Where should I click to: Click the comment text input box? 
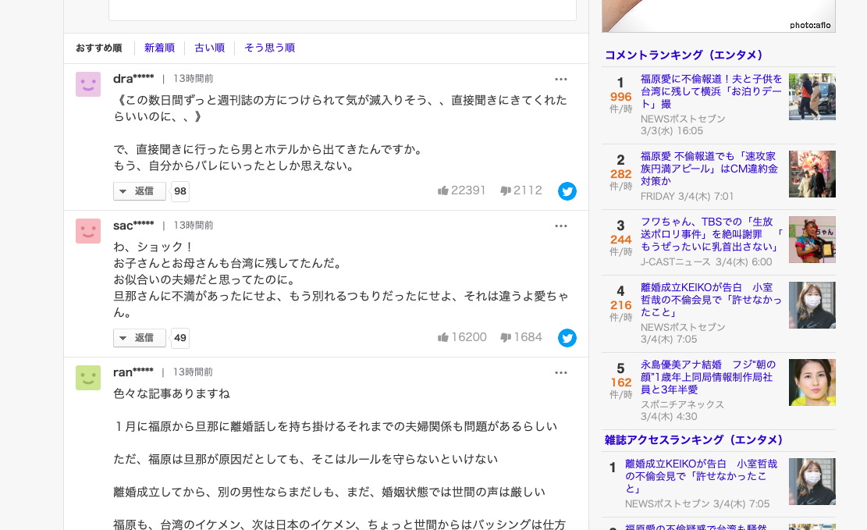pos(343,10)
